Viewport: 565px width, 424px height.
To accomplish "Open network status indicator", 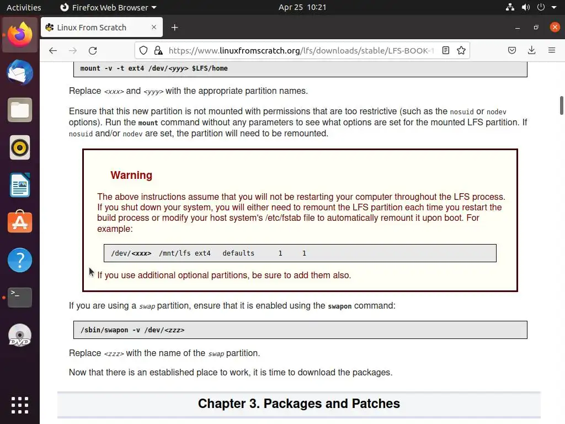I will click(x=510, y=7).
